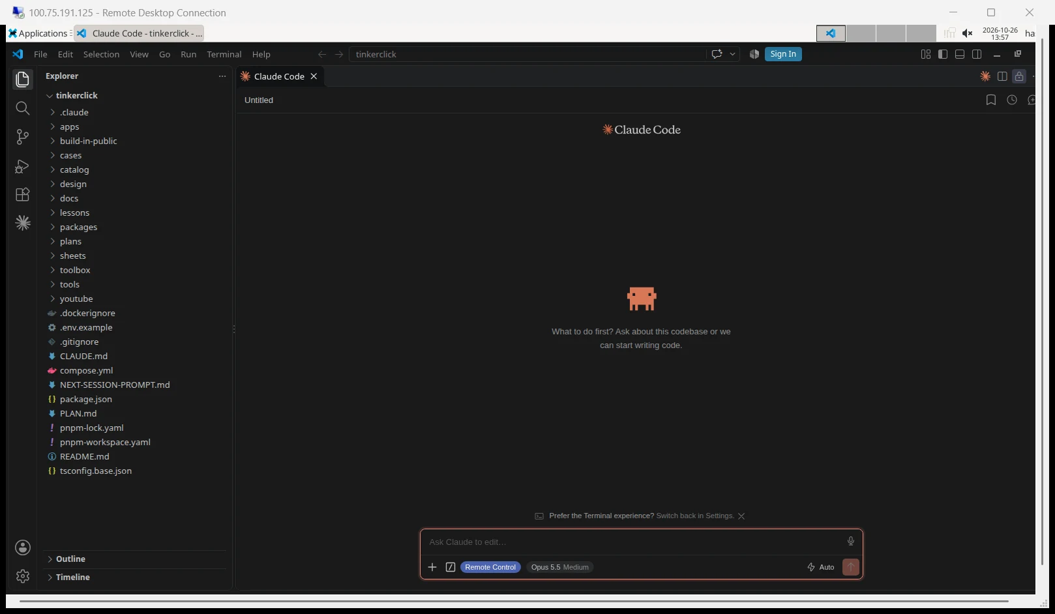Click the microphone icon in Claude prompt box
This screenshot has height=614, width=1055.
(x=850, y=541)
